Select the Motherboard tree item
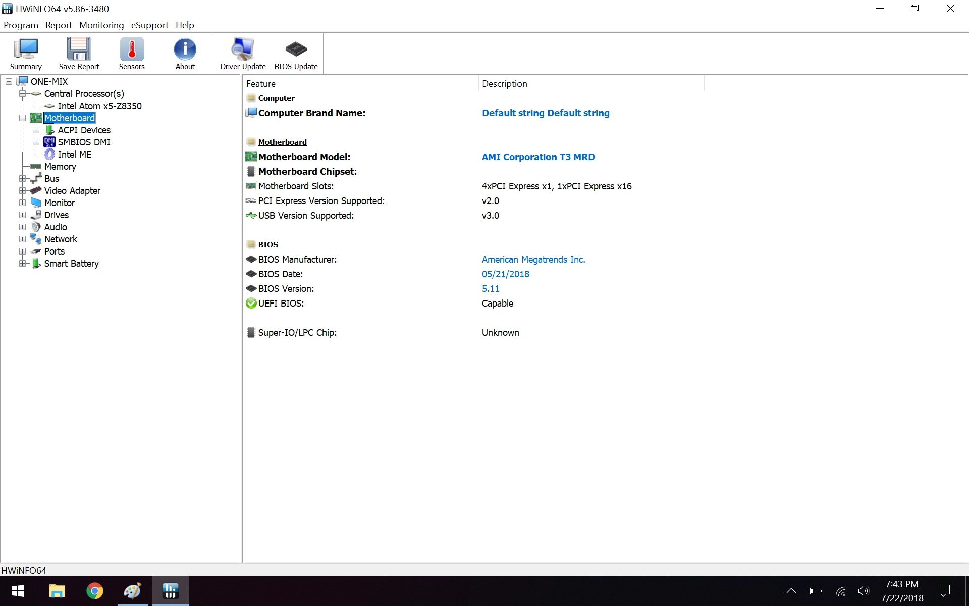The height and width of the screenshot is (606, 969). pos(70,118)
